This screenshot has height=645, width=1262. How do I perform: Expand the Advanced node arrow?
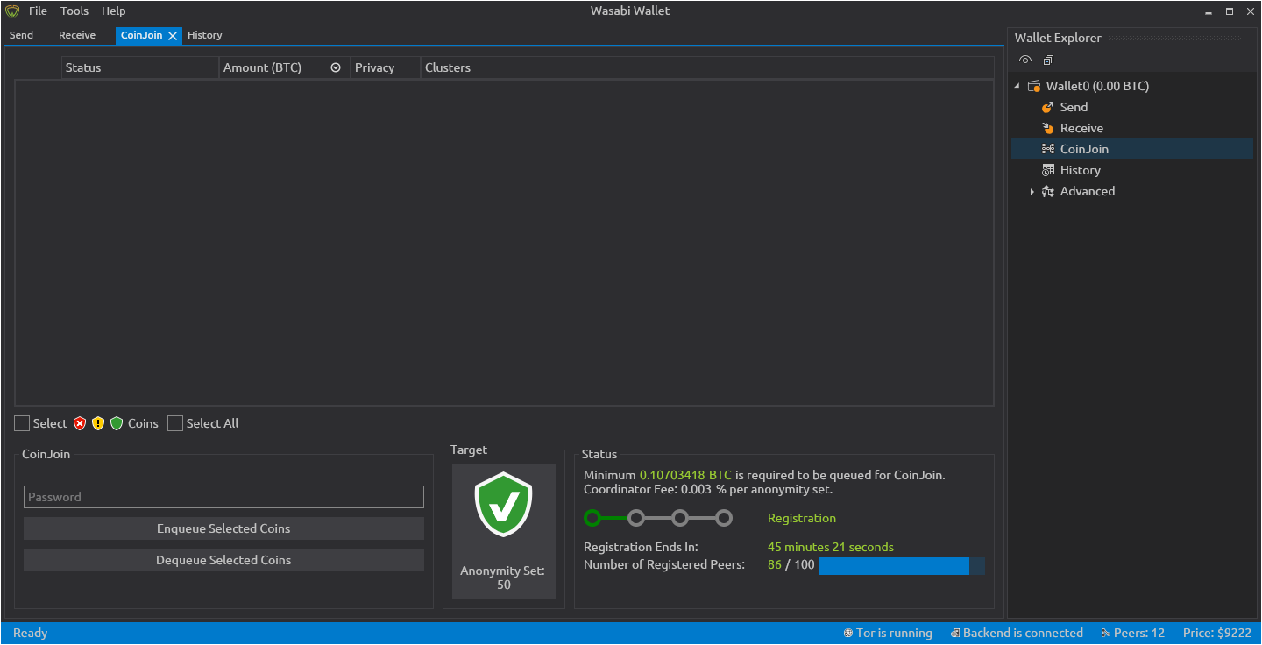tap(1032, 191)
